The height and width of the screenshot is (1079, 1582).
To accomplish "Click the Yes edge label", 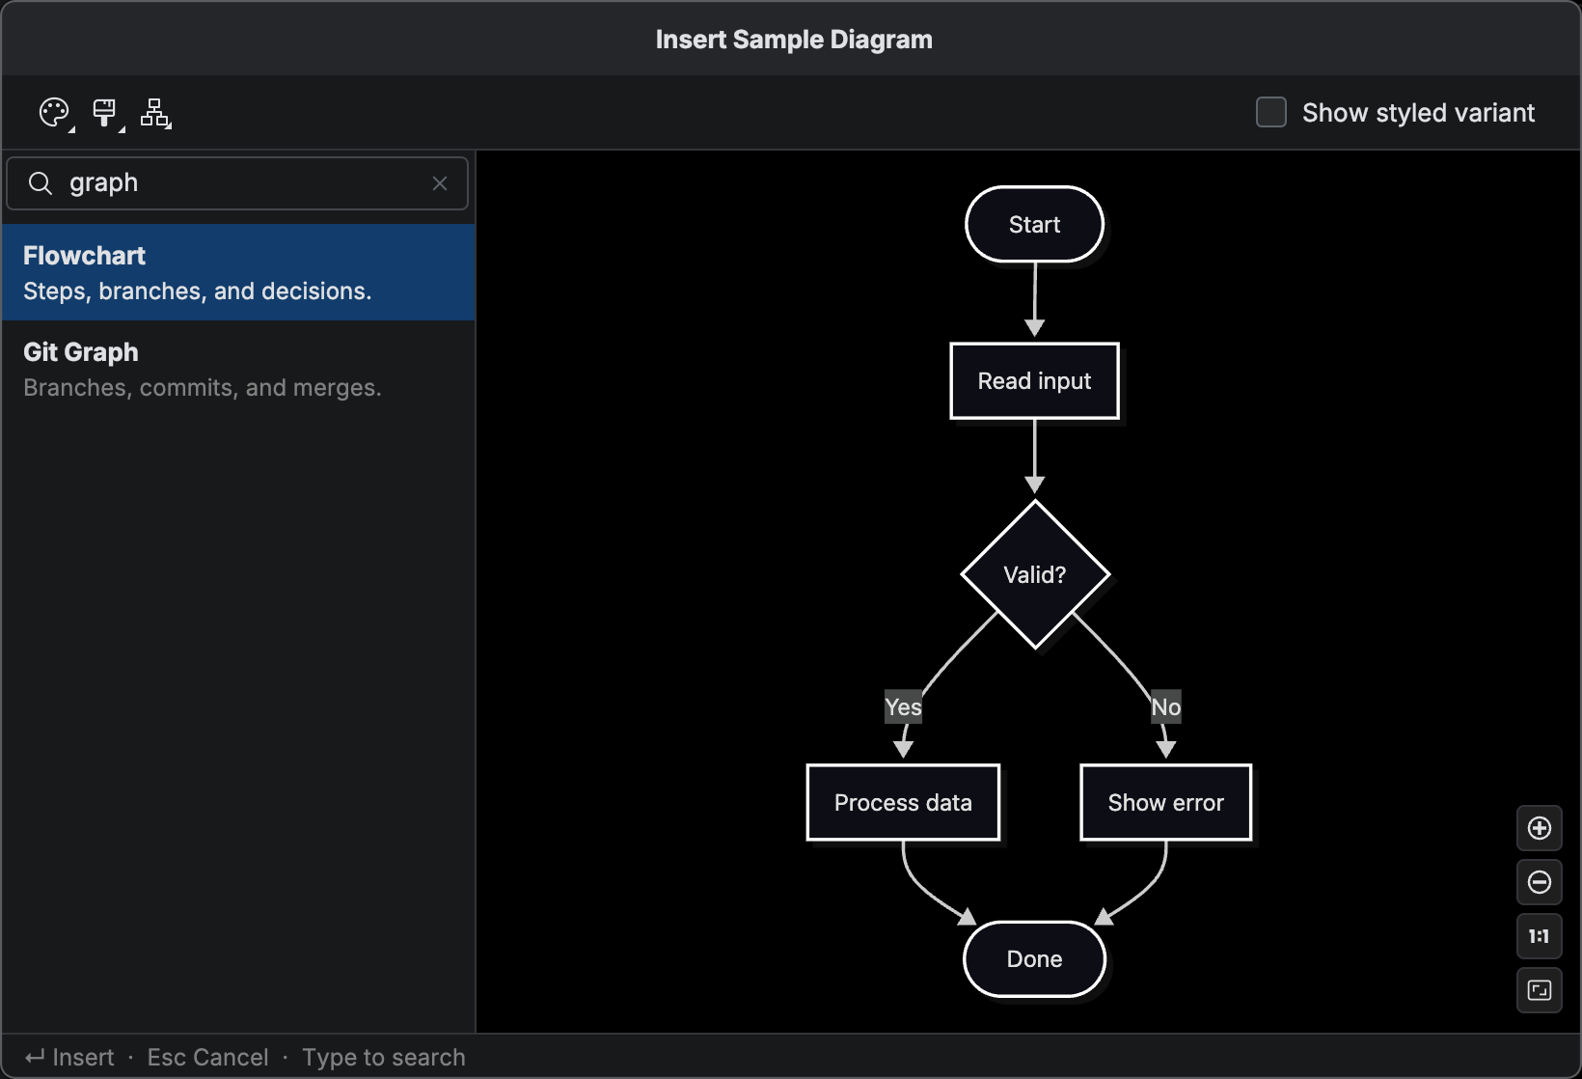I will [903, 707].
